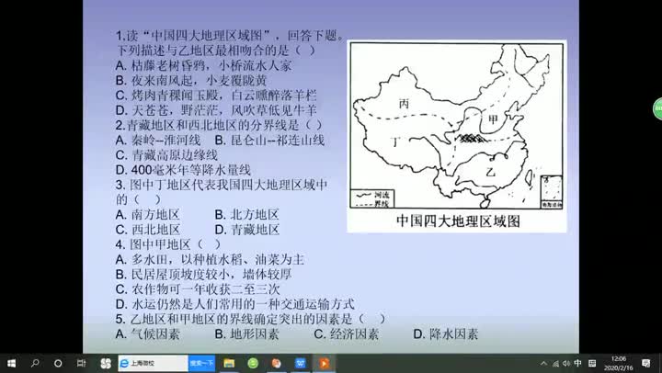Select option C 烤肉青稞闻玉殿

pyautogui.click(x=216, y=96)
